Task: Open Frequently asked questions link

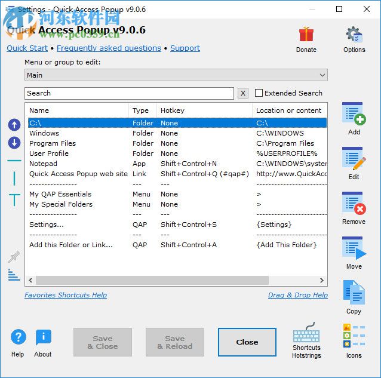Action: coord(109,48)
